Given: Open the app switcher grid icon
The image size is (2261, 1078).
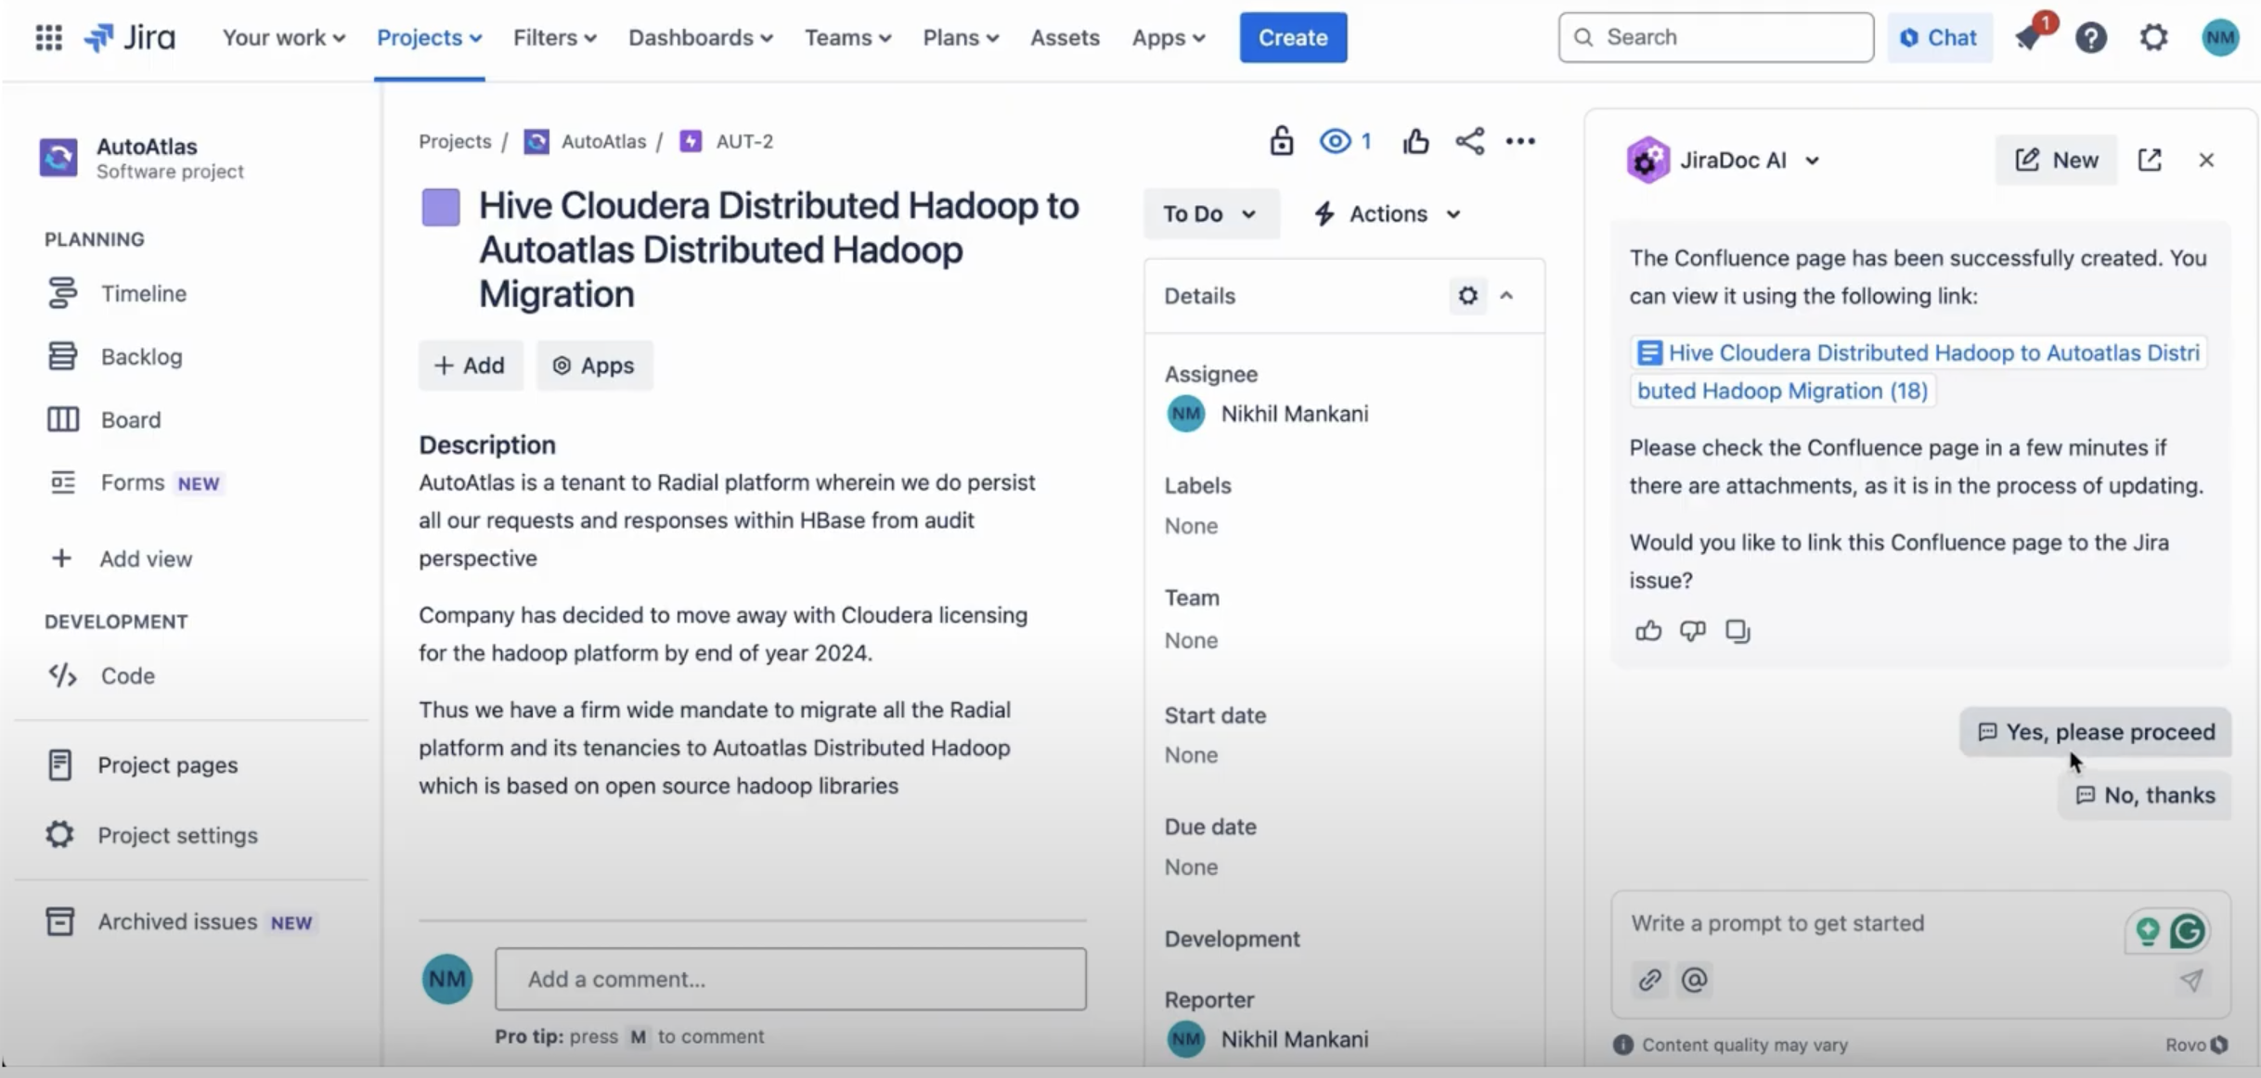Looking at the screenshot, I should 48,38.
